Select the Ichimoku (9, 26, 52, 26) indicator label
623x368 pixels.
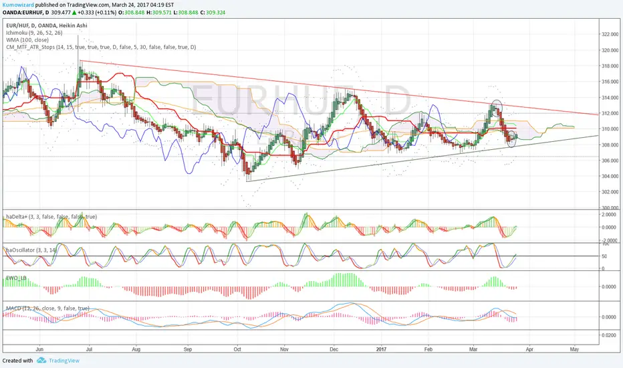tap(34, 33)
